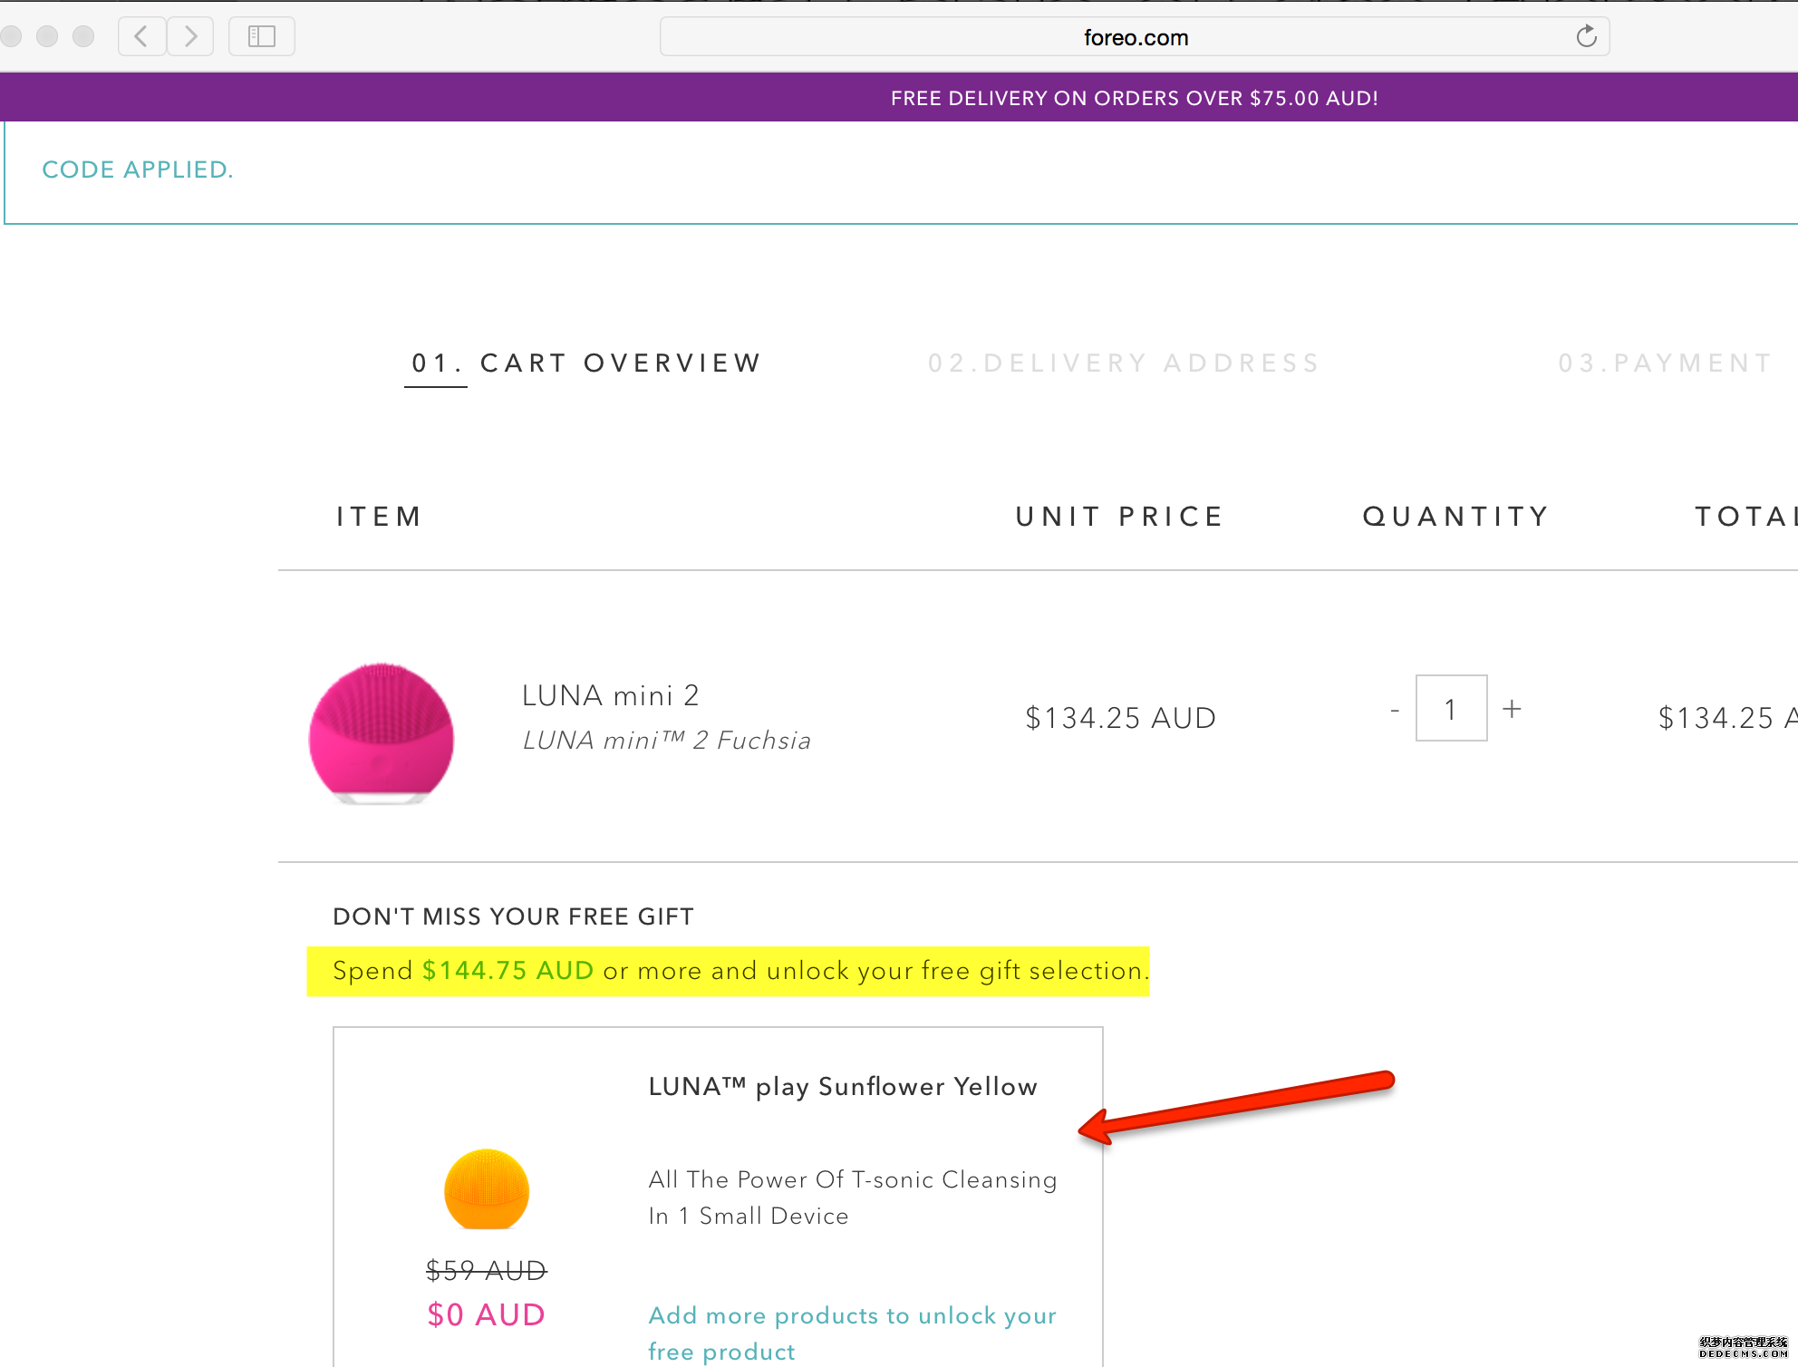Click the highlighted 'Spend $144.75 AUD' message
The width and height of the screenshot is (1798, 1367).
tap(728, 971)
